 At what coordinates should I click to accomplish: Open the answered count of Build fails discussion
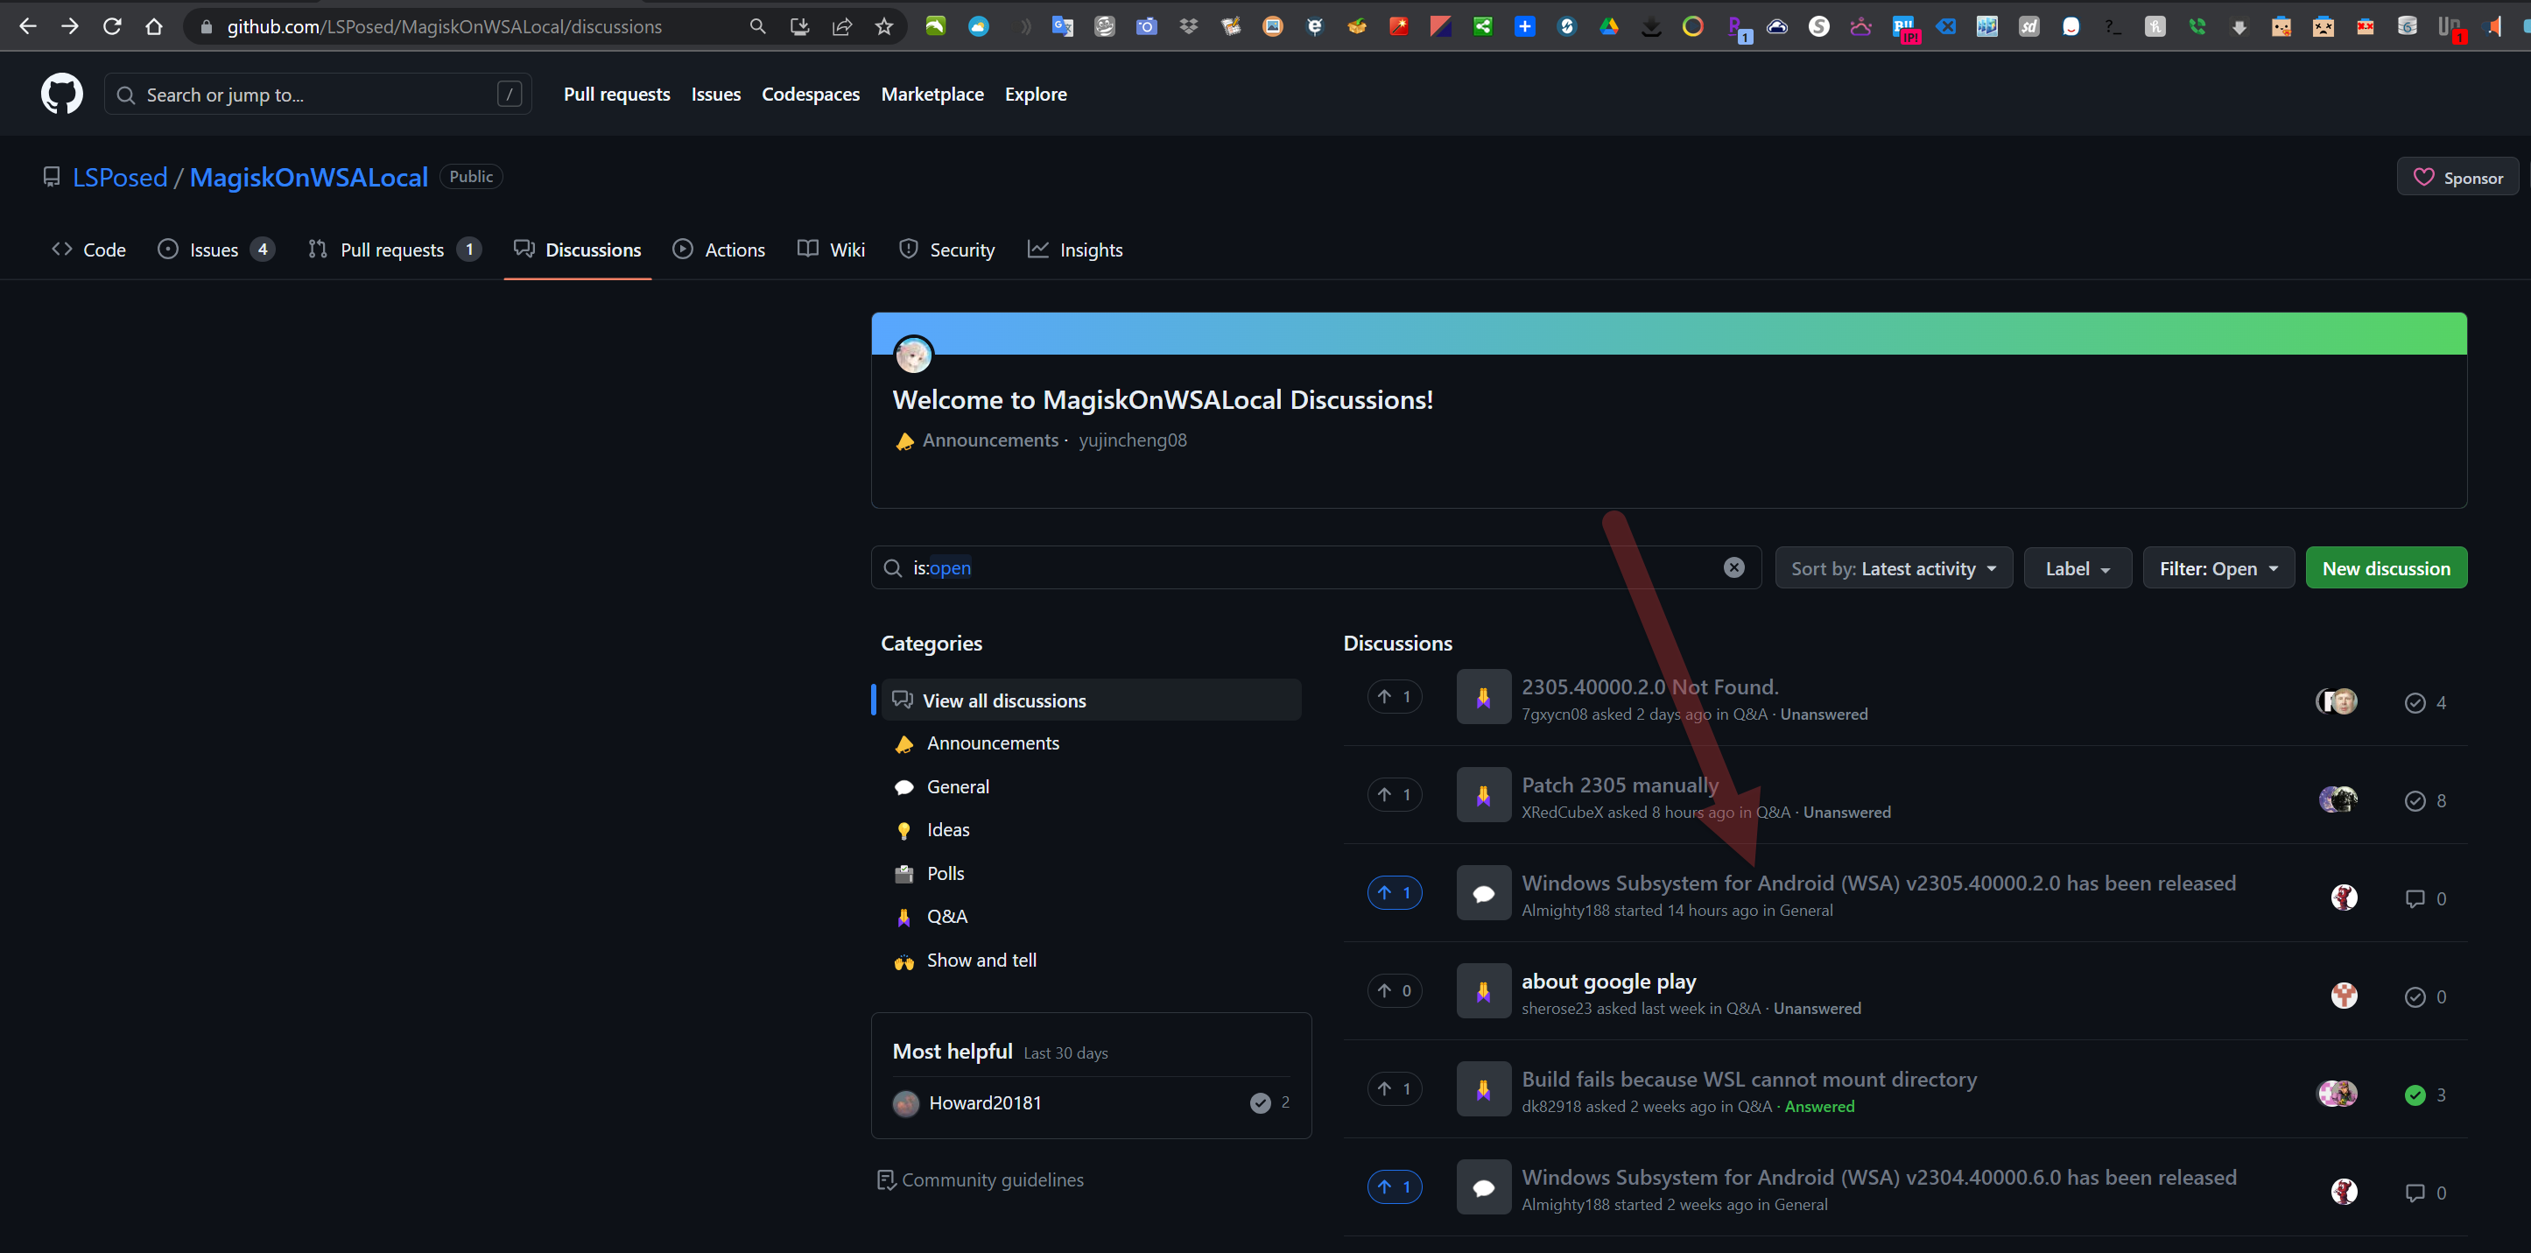[2426, 1095]
